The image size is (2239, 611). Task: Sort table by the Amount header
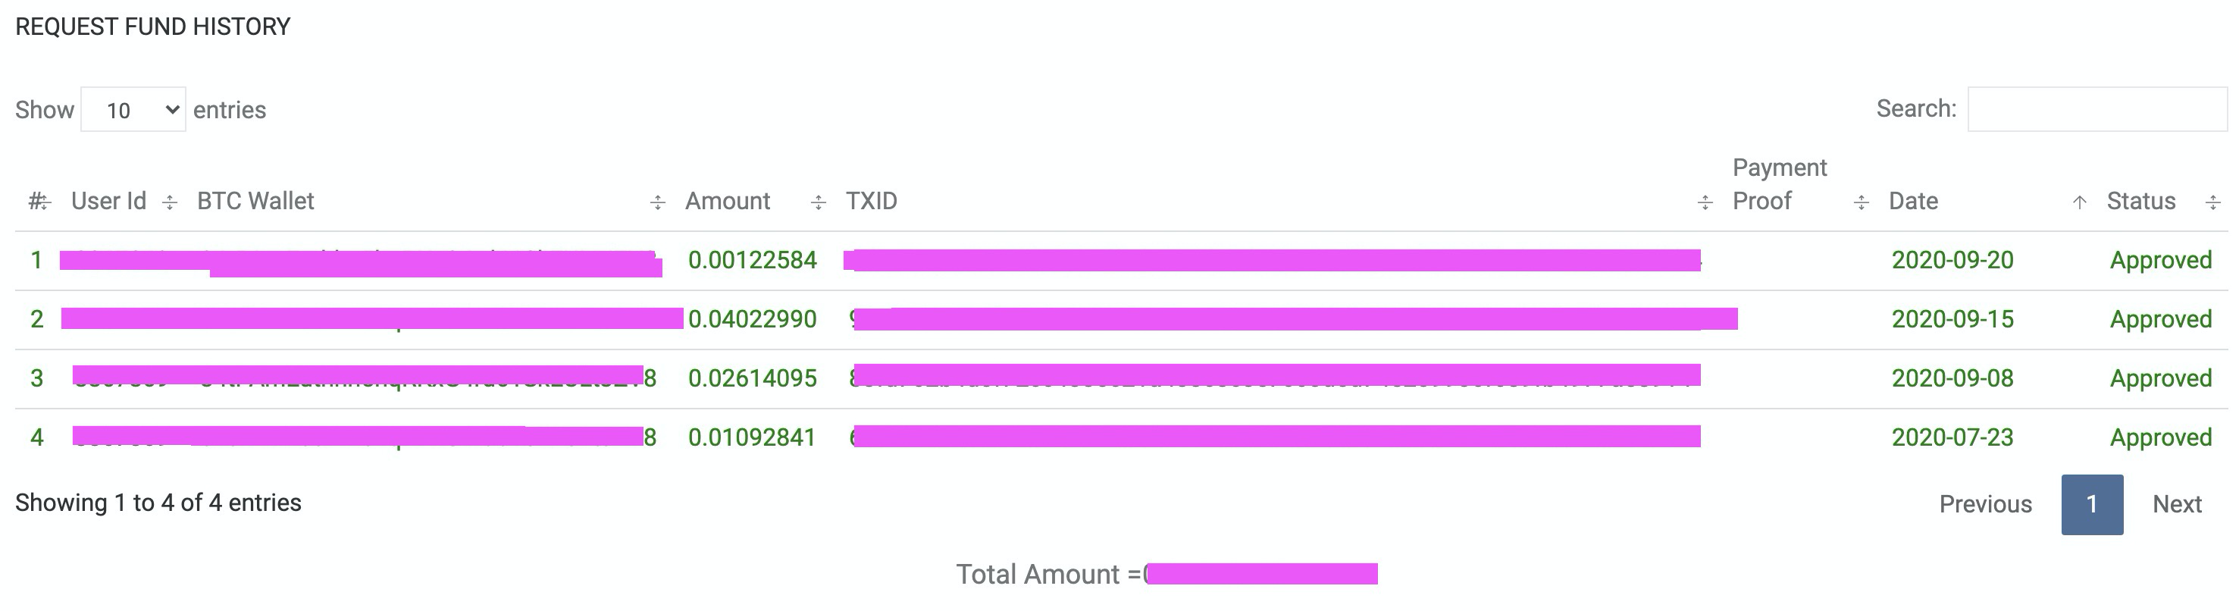728,201
